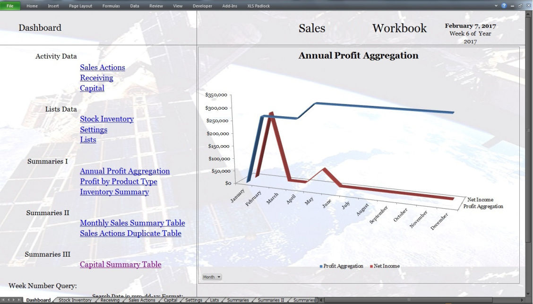Jump to last sheet using tab navigation arrow
Viewport: 533px width, 304px height.
19,300
